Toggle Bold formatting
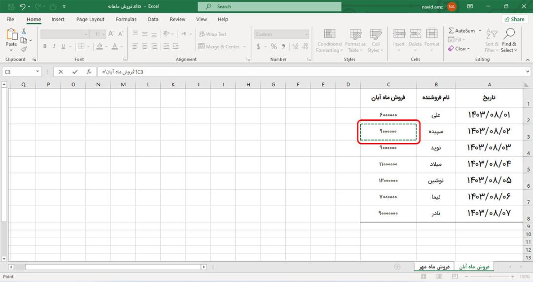Image resolution: width=533 pixels, height=282 pixels. coord(45,46)
